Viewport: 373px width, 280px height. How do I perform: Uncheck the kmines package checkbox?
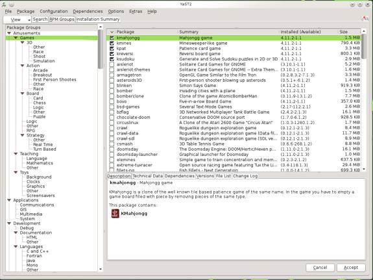(112, 43)
